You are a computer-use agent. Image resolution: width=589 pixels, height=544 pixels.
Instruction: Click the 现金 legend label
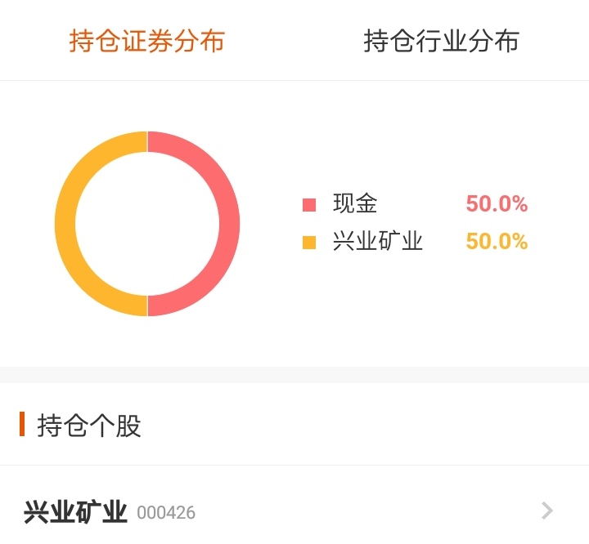pyautogui.click(x=355, y=203)
